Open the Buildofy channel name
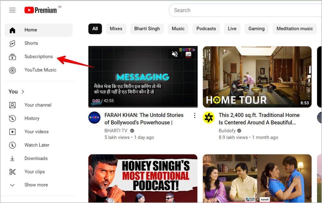 [227, 131]
